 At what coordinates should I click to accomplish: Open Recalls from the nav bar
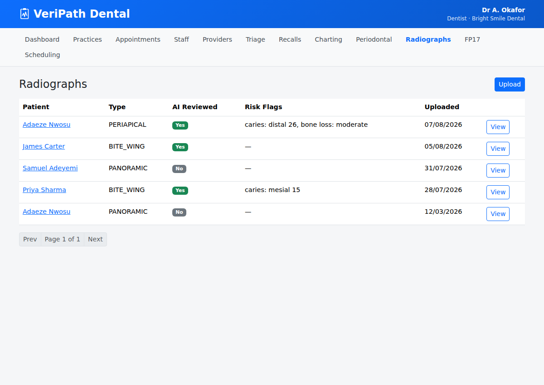coord(290,39)
